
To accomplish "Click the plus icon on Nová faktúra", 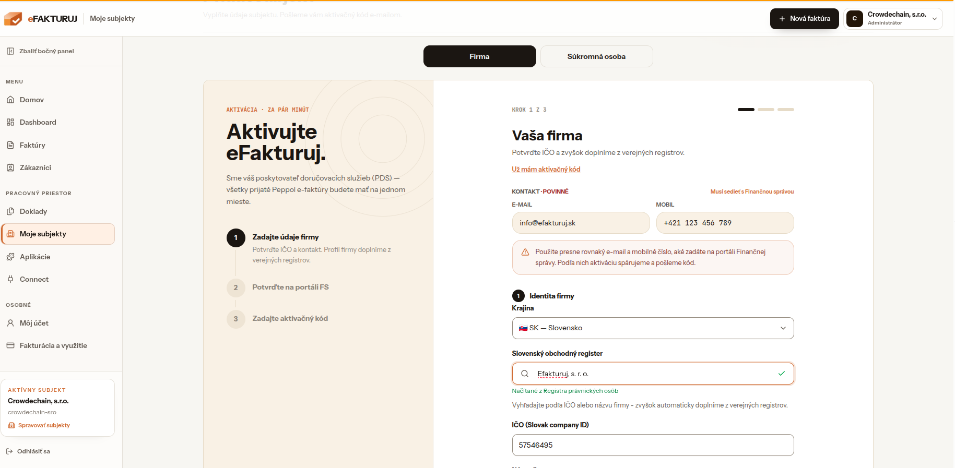I will point(782,19).
